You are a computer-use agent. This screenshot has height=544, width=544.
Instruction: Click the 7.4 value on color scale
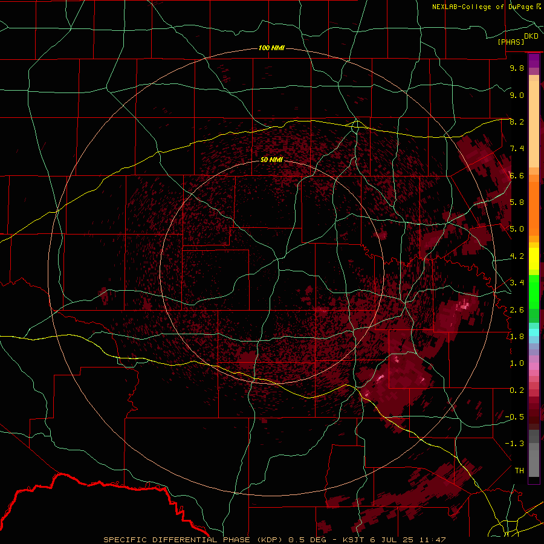pos(517,149)
